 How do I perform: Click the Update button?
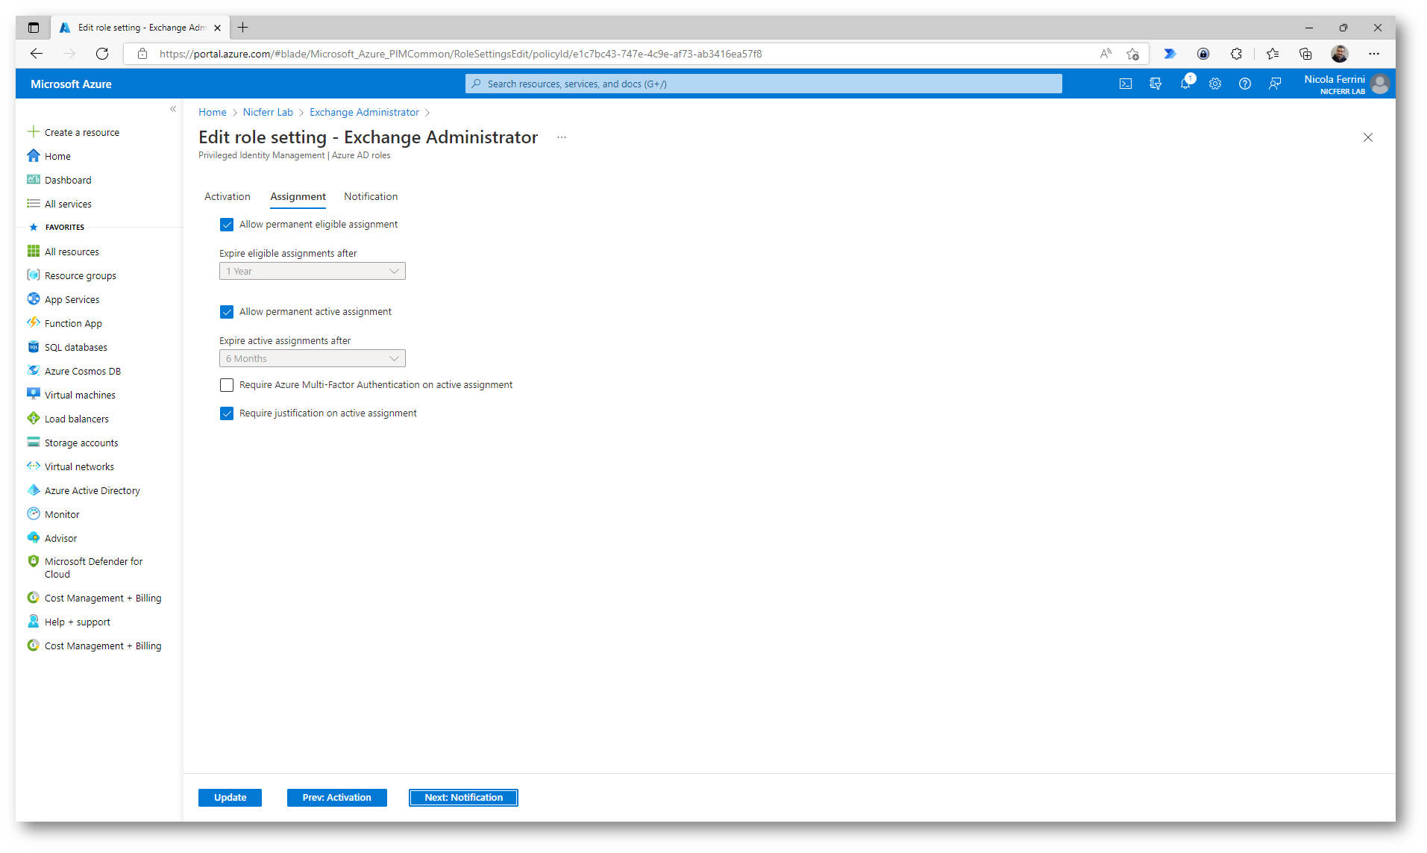(x=230, y=798)
